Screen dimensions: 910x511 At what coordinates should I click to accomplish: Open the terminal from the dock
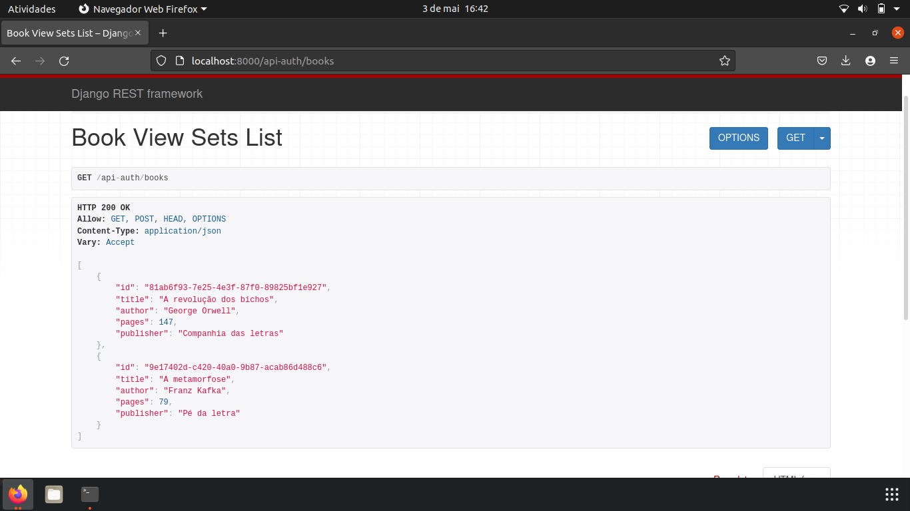[89, 494]
